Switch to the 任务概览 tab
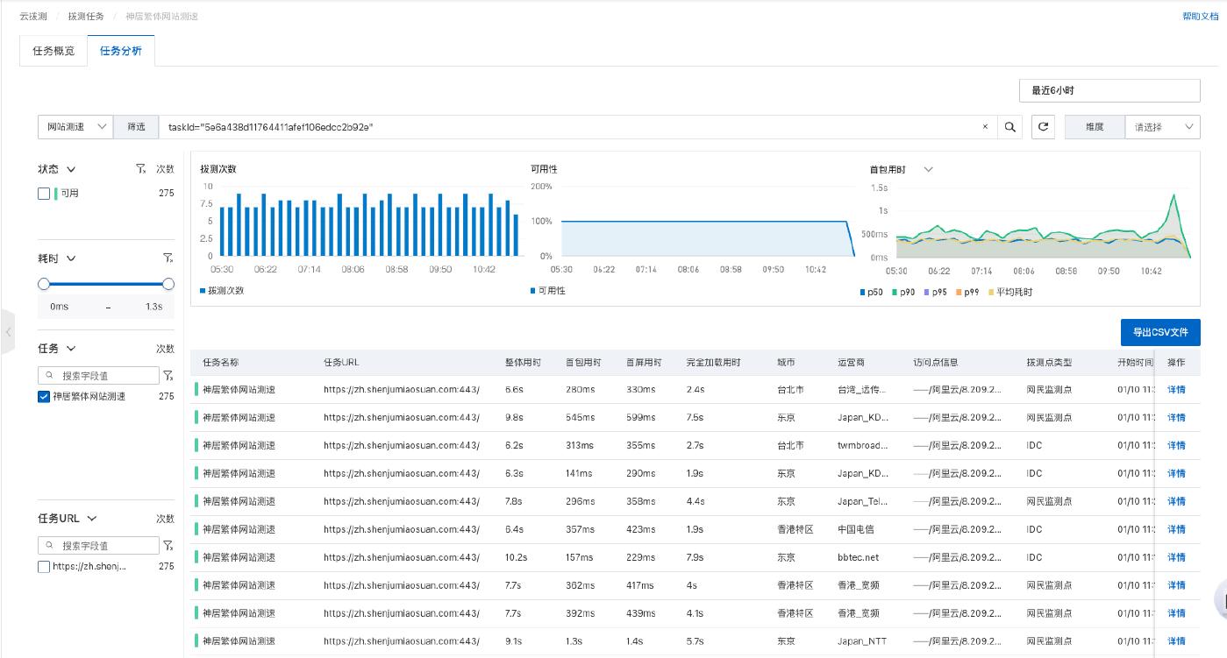This screenshot has width=1227, height=658. (x=54, y=51)
